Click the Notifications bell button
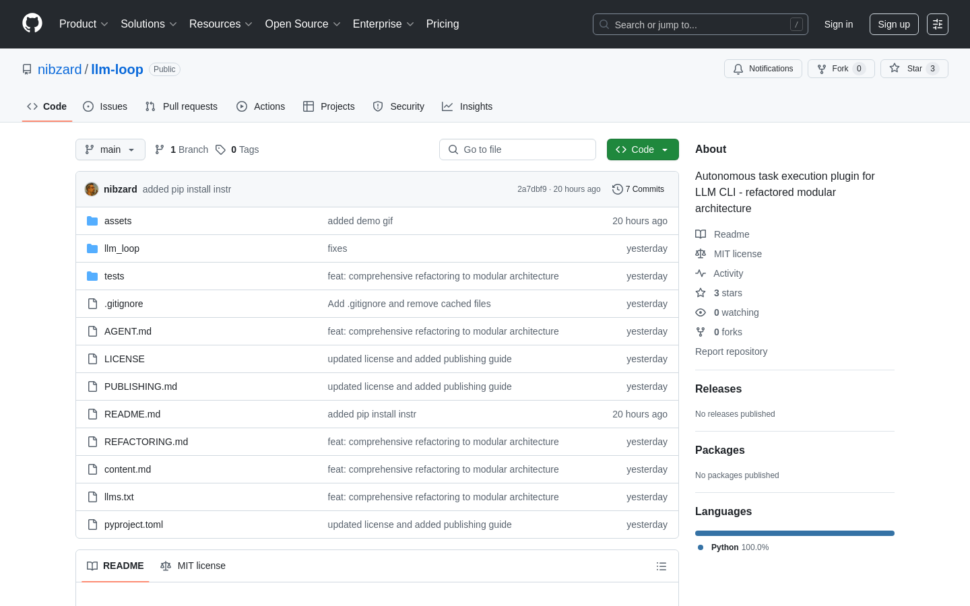 [763, 69]
